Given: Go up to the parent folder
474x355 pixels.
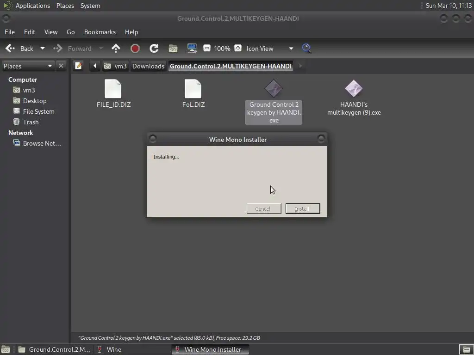Looking at the screenshot, I should pos(116,49).
